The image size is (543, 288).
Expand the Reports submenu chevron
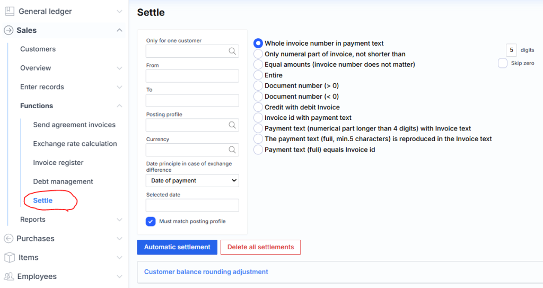(119, 220)
